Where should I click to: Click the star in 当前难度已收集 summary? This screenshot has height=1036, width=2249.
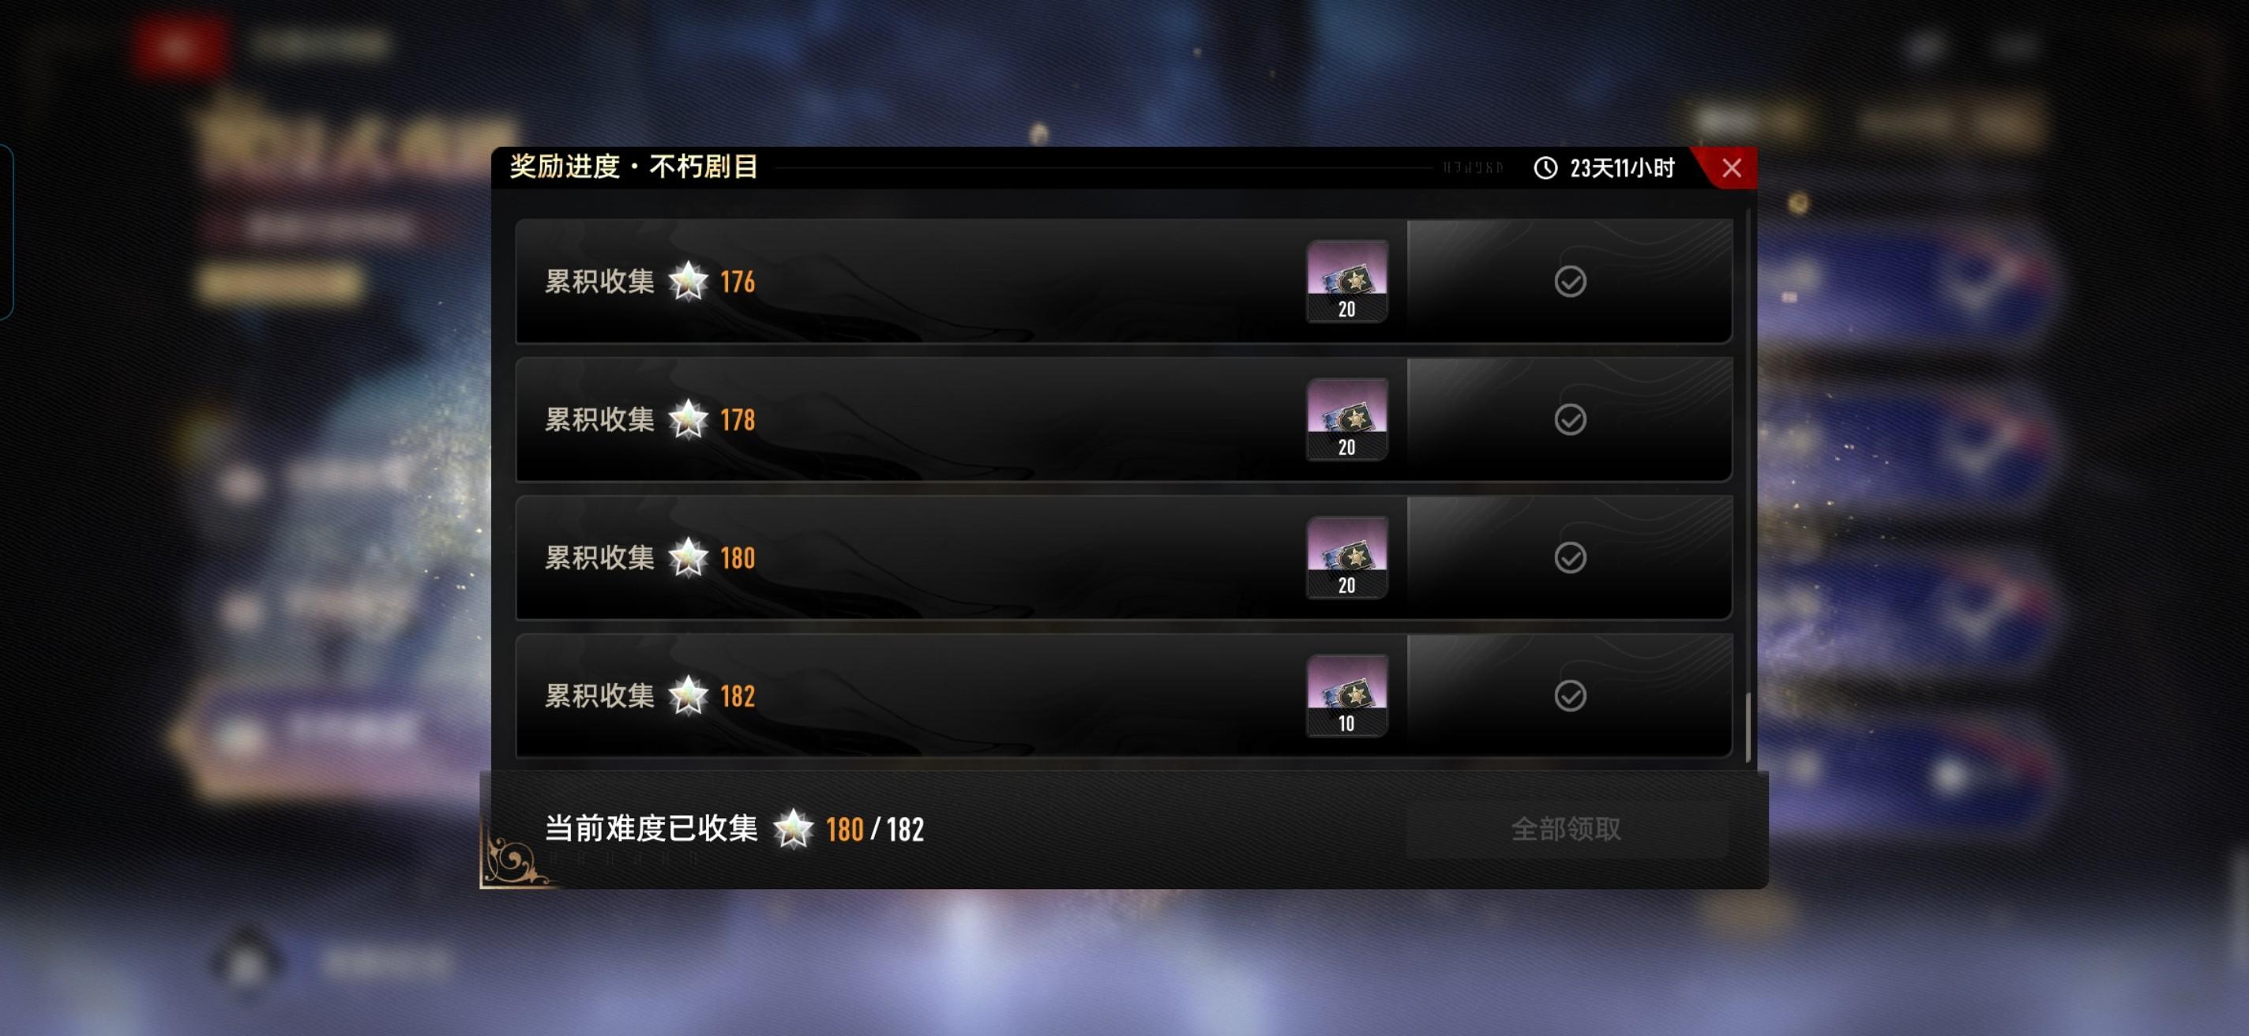coord(793,828)
